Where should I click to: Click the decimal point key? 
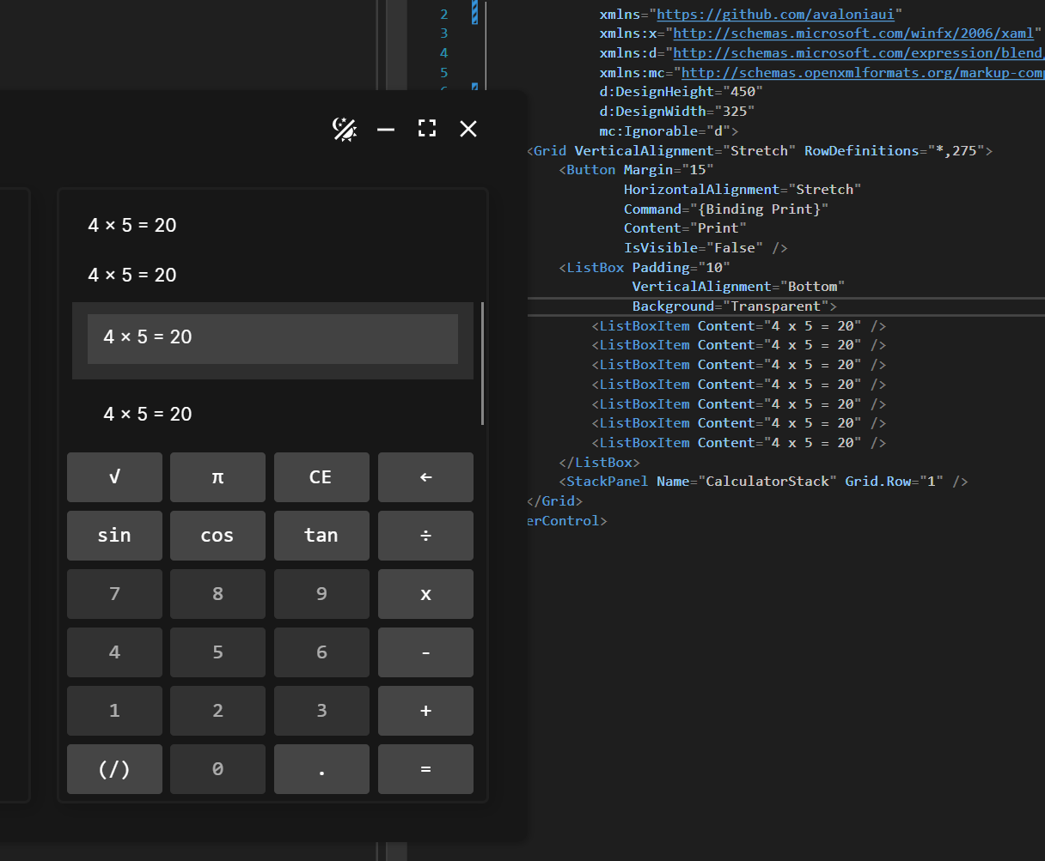(x=321, y=768)
